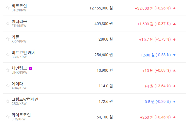Open the 비트코인 coin name link
The height and width of the screenshot is (124, 186).
(19, 6)
